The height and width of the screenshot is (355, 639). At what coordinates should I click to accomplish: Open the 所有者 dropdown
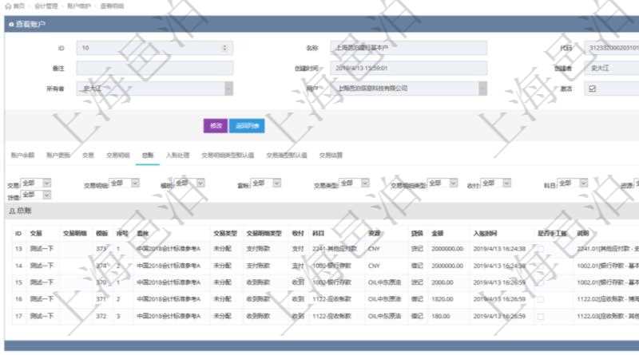click(228, 89)
